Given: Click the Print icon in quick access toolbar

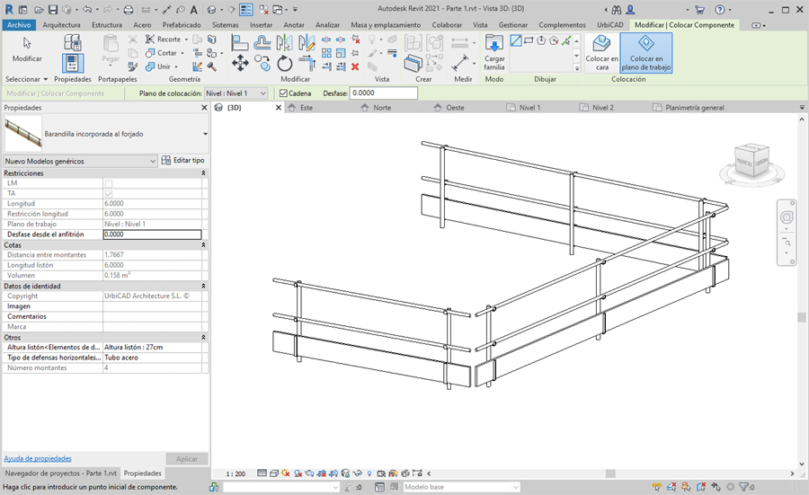Looking at the screenshot, I should 129,10.
